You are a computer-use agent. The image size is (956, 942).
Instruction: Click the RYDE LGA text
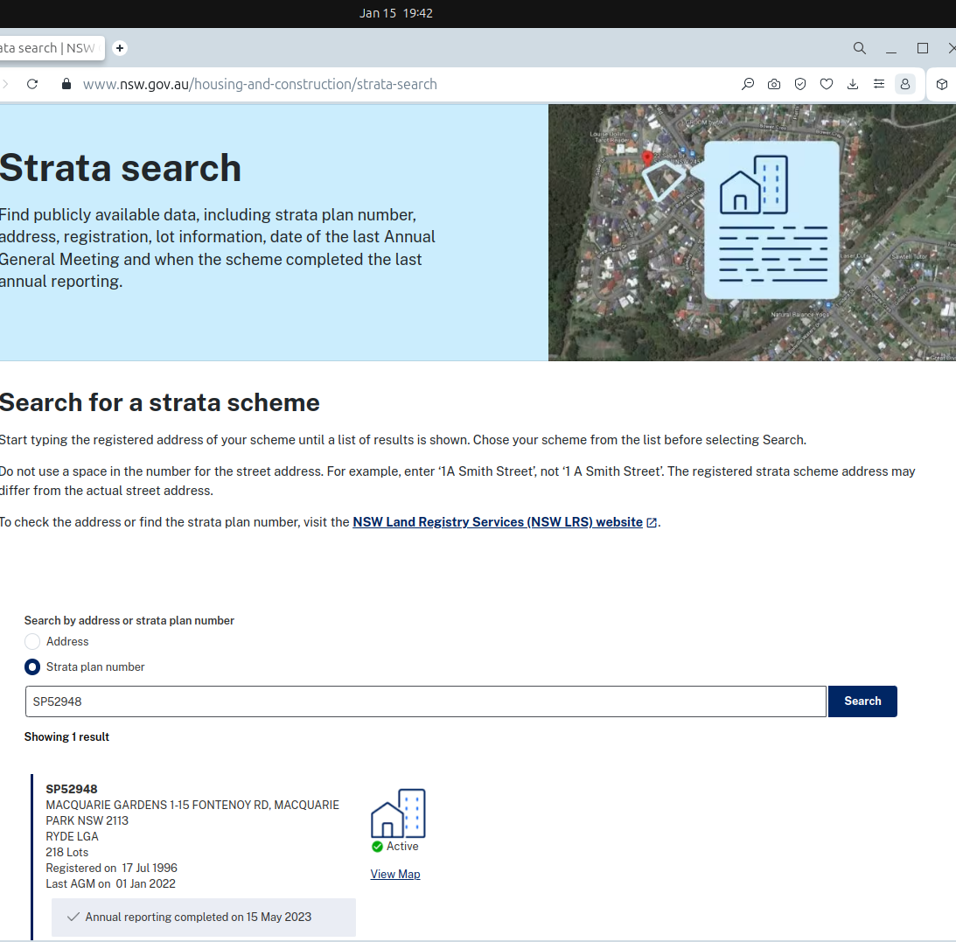(72, 836)
